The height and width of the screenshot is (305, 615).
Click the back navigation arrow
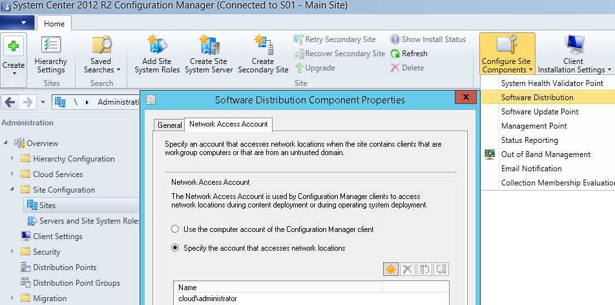10,103
